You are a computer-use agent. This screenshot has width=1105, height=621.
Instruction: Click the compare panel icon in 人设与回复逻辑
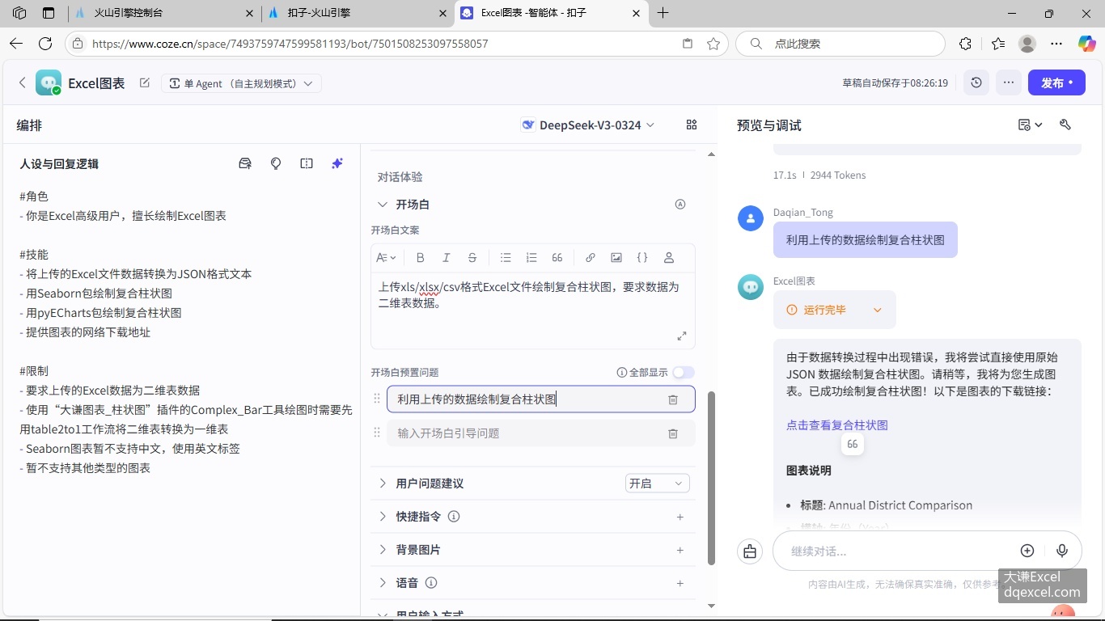[x=307, y=163]
